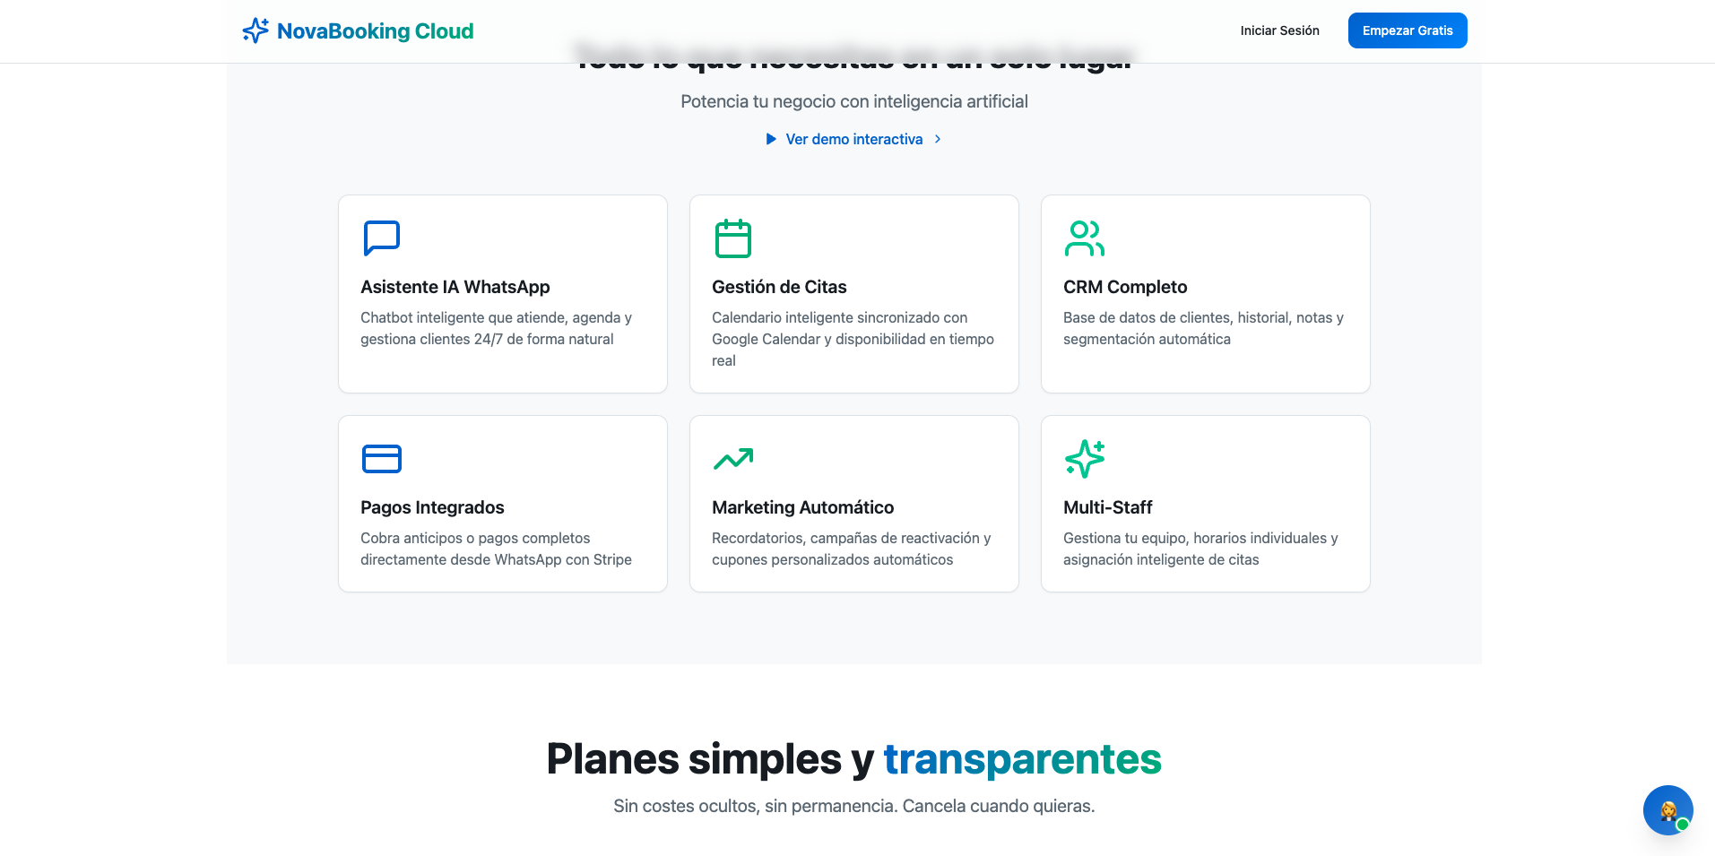Click the Planes simples y transparentes heading

coord(854,759)
